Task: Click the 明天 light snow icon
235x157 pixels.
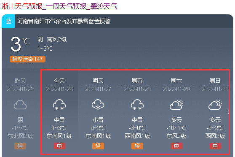Action: (x=98, y=105)
